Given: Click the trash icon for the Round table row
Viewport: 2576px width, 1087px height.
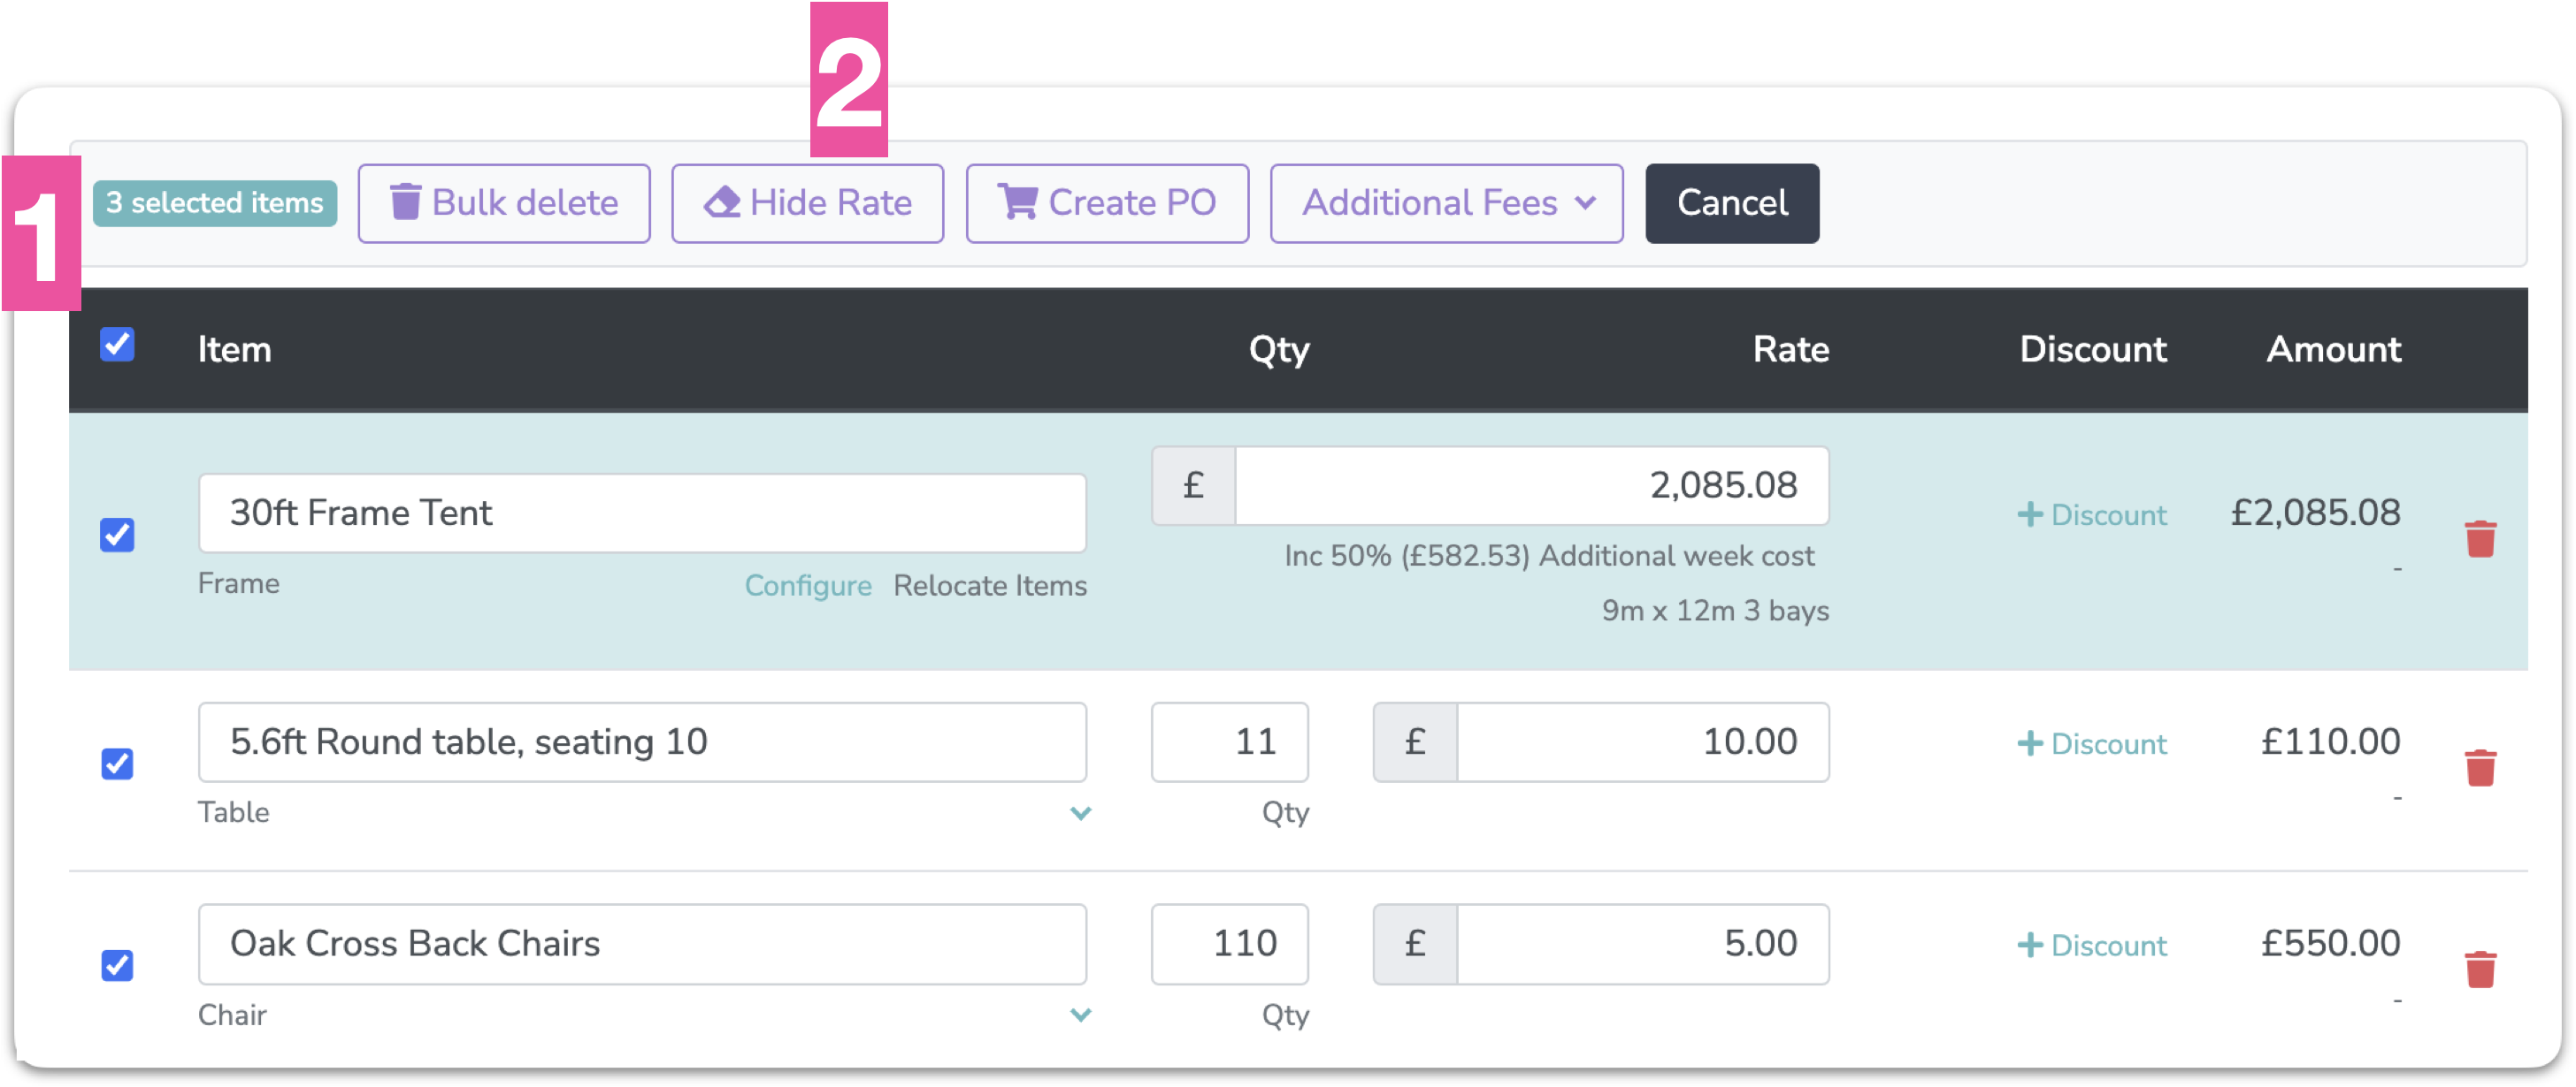Looking at the screenshot, I should 2480,767.
